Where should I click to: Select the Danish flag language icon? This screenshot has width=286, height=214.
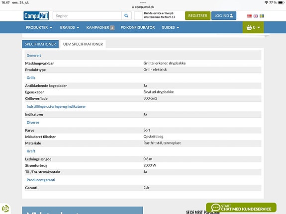[x=249, y=16]
